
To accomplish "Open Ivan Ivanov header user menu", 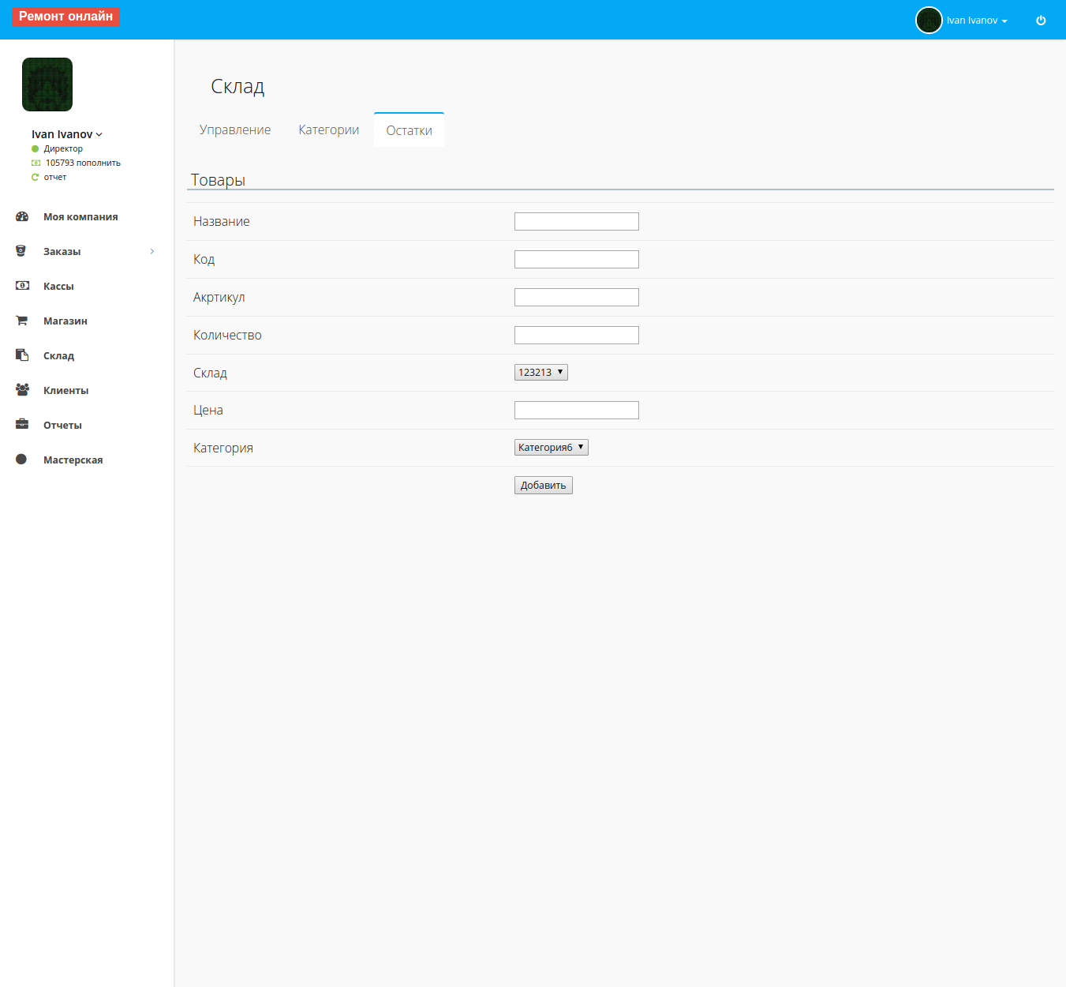I will click(x=977, y=21).
